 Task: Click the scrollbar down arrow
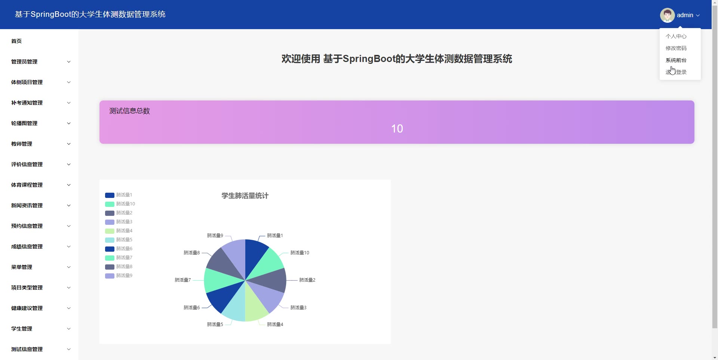(x=715, y=357)
